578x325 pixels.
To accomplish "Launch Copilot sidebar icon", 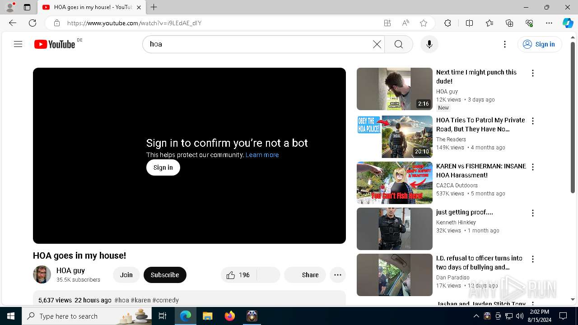I will tap(568, 23).
